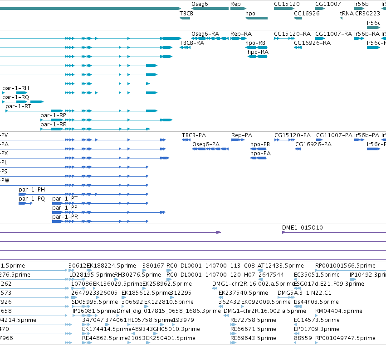Select the RE69643.5prime EST label
The image size is (386, 345).
(253, 338)
